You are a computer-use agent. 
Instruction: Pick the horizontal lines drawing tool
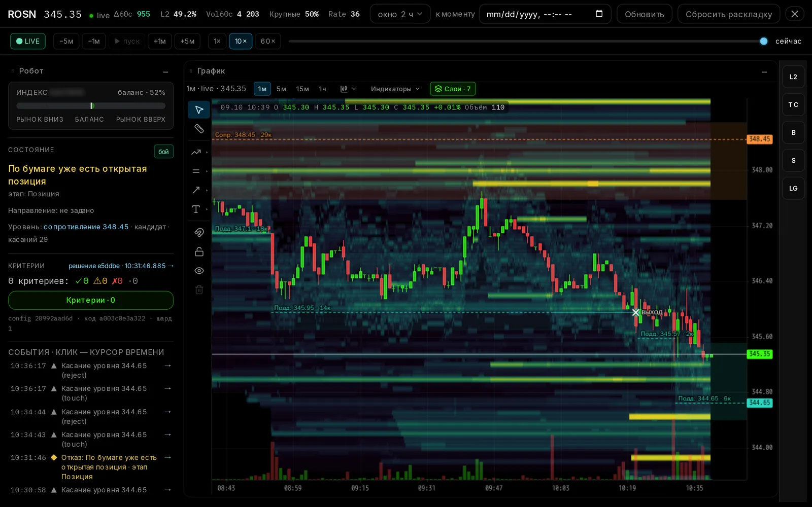(x=196, y=171)
